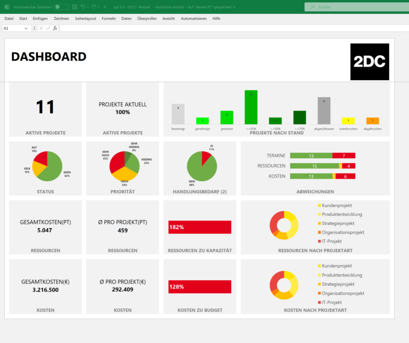
Task: Click the Ø PRO PROJEKT(€) value 292.409
Action: [x=122, y=289]
